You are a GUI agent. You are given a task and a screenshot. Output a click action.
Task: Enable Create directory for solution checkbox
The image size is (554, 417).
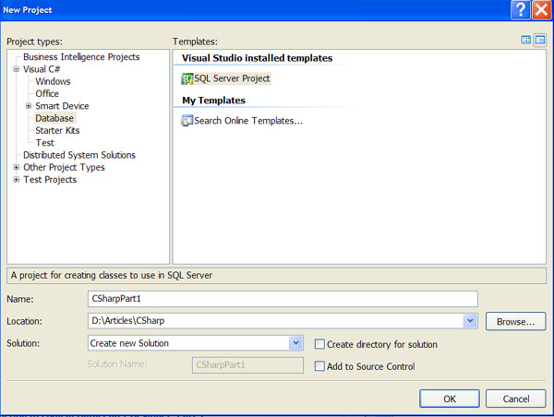click(x=319, y=344)
